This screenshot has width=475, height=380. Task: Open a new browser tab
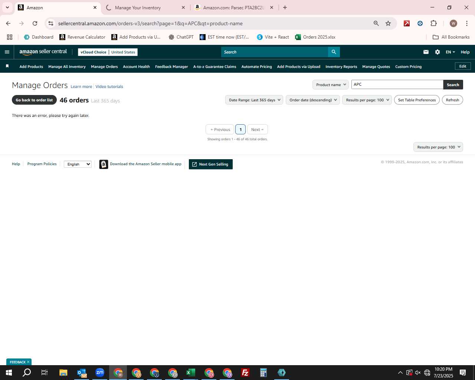[x=285, y=7]
